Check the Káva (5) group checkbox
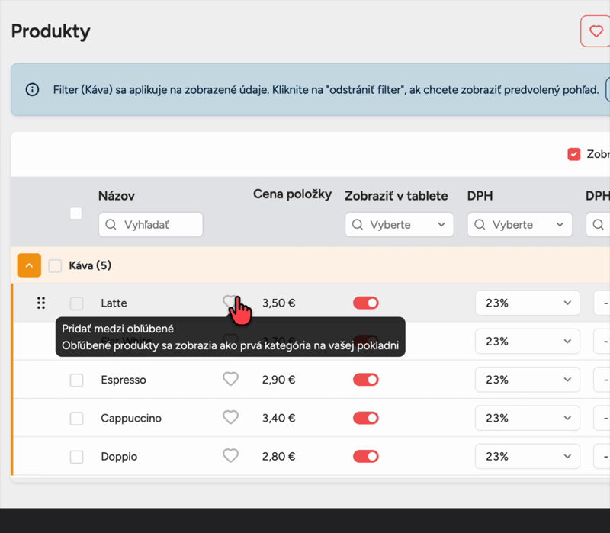This screenshot has height=533, width=610. tap(55, 265)
